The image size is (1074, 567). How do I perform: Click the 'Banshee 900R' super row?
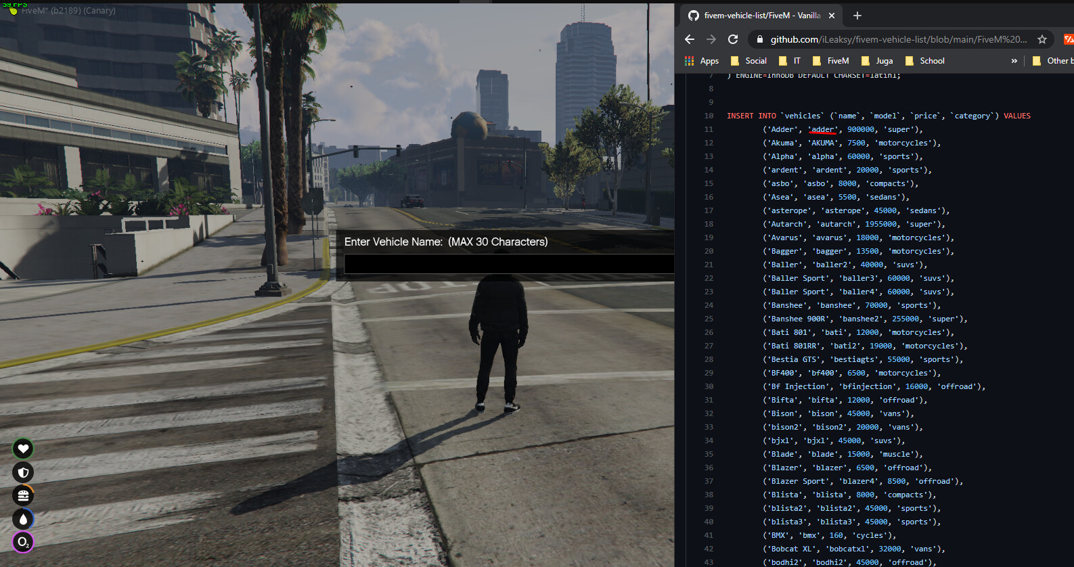tap(865, 319)
